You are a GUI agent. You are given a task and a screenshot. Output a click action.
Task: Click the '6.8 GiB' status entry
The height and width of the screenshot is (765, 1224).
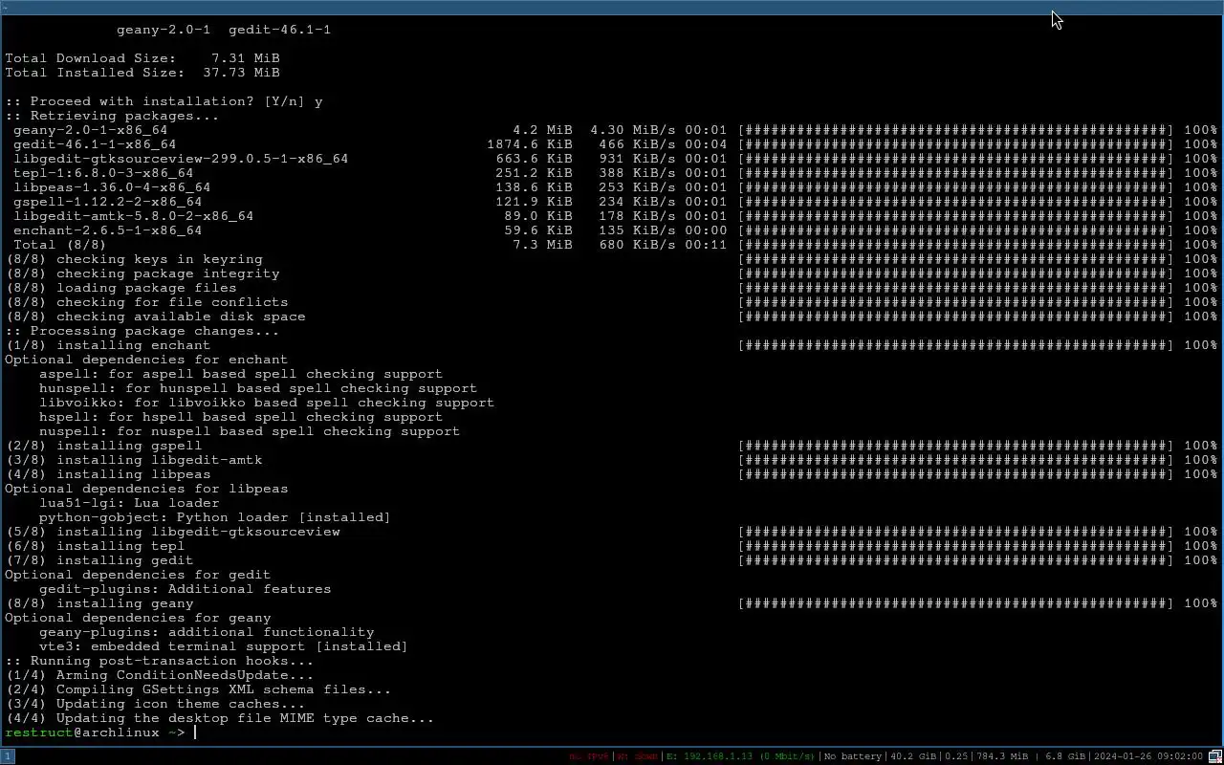tap(1065, 756)
